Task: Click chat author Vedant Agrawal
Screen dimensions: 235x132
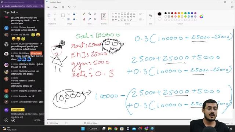Action: 27,27
